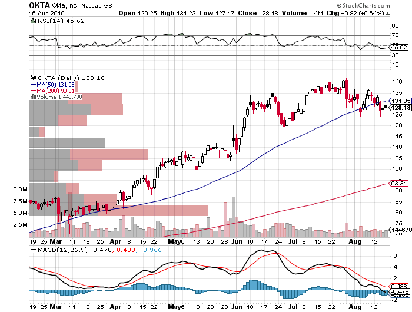Click the 30 level label on RSI axis
Screen dimensions: 412x312
[x=395, y=55]
